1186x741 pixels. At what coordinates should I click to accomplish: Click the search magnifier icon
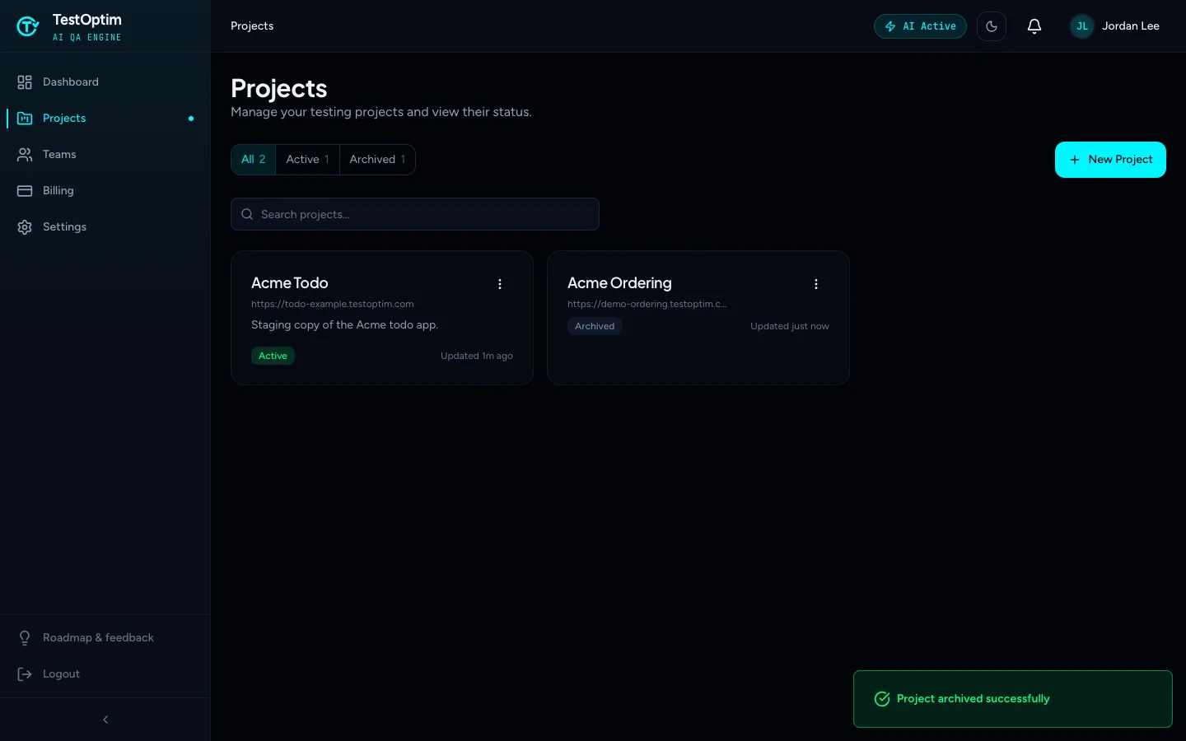[247, 214]
